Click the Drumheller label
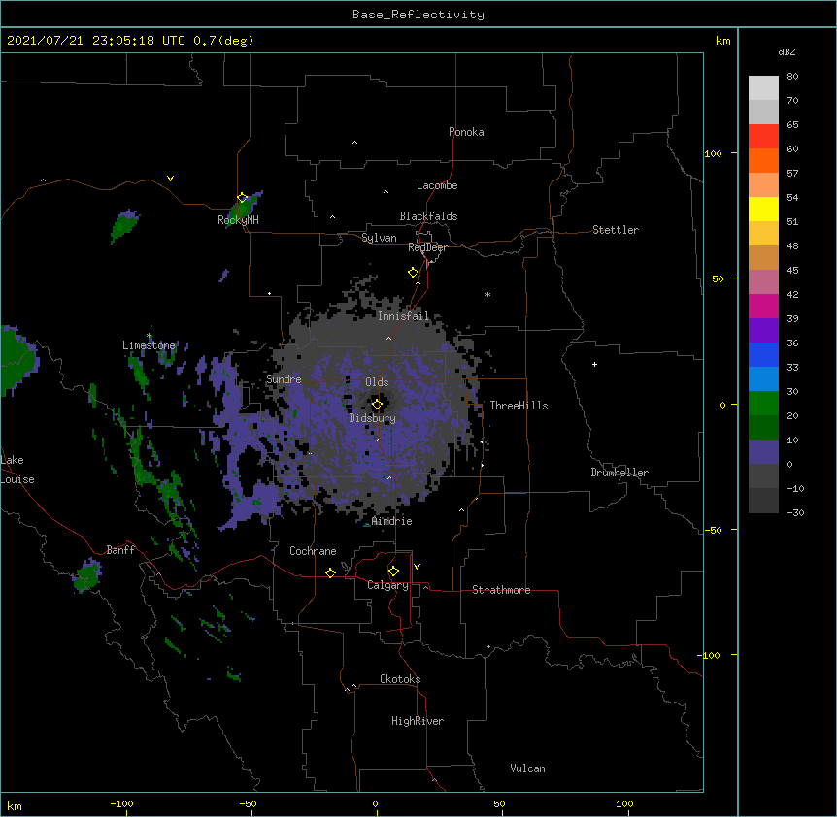 [619, 473]
